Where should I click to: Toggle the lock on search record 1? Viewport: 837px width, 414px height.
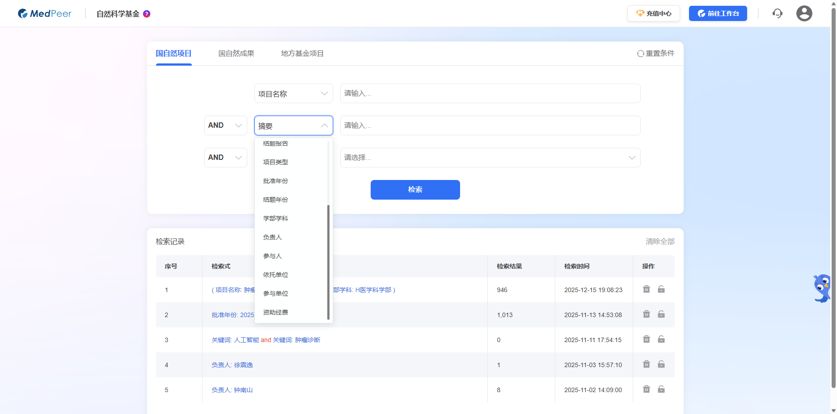coord(661,289)
